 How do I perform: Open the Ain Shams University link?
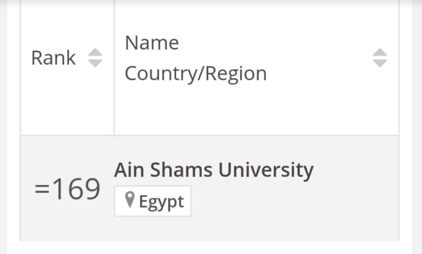(x=214, y=170)
